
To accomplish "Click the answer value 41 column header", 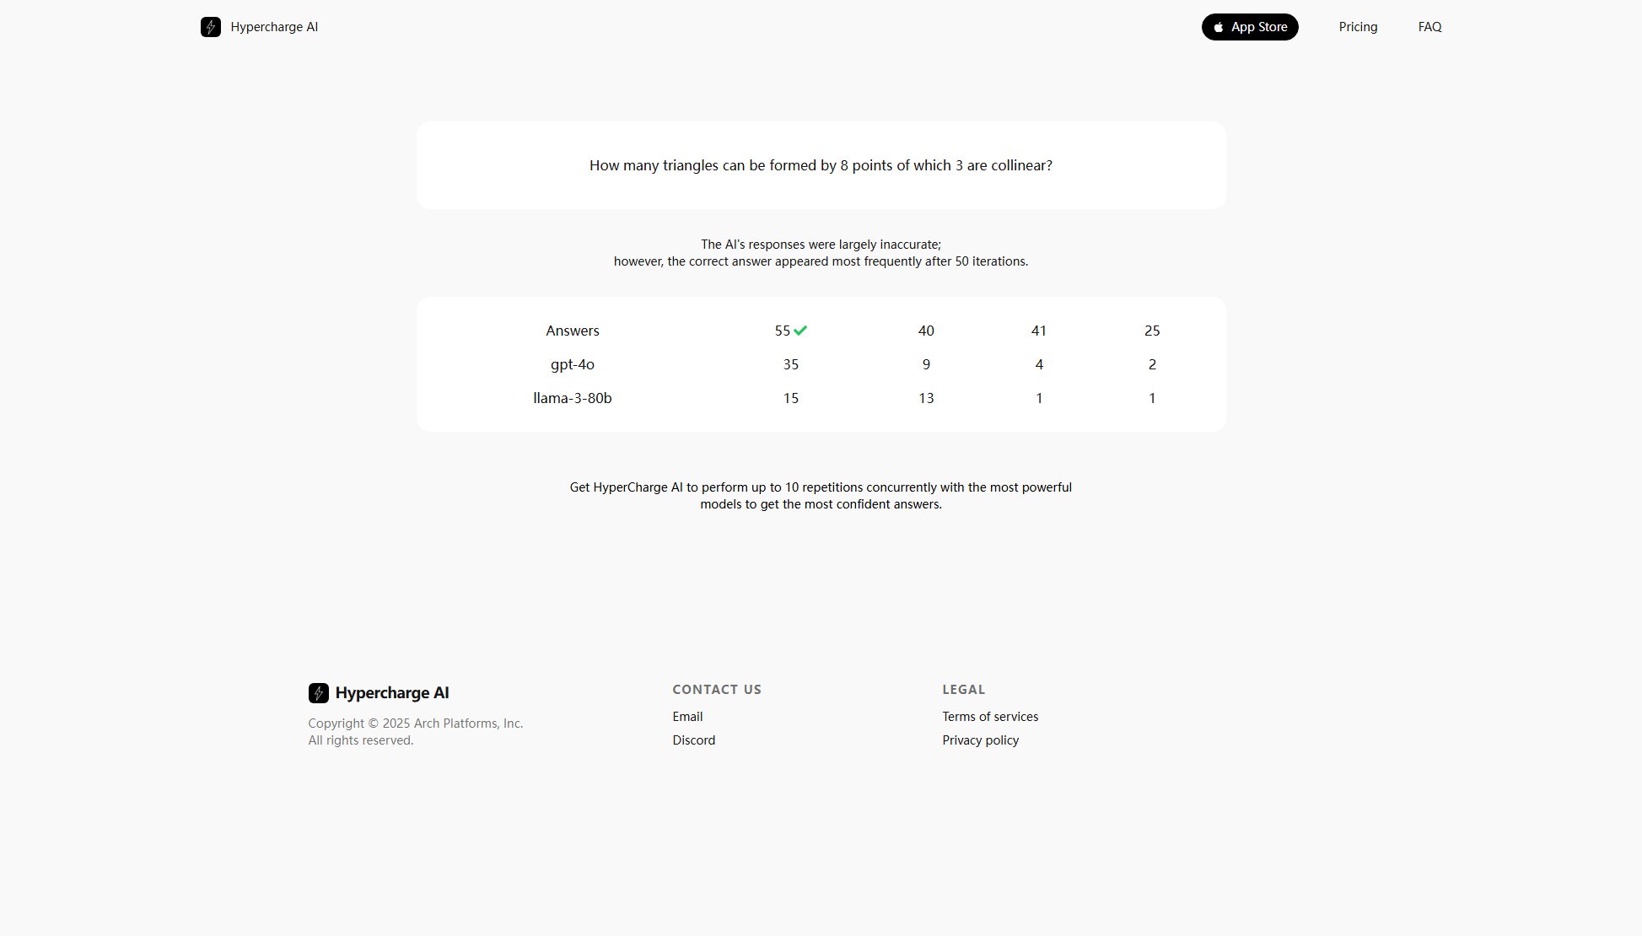I will [1039, 331].
